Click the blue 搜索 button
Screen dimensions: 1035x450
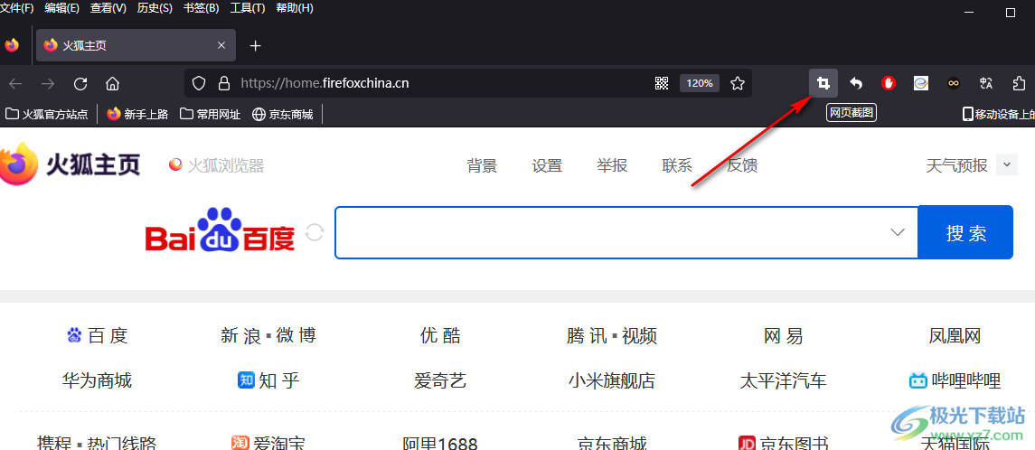[965, 232]
